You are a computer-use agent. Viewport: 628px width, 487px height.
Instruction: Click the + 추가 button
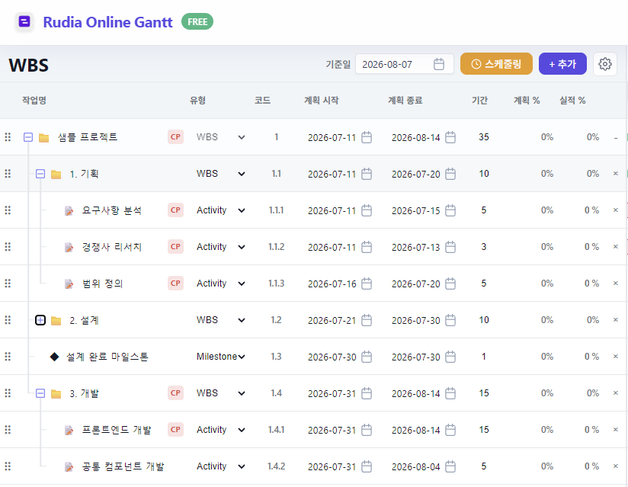[x=562, y=64]
